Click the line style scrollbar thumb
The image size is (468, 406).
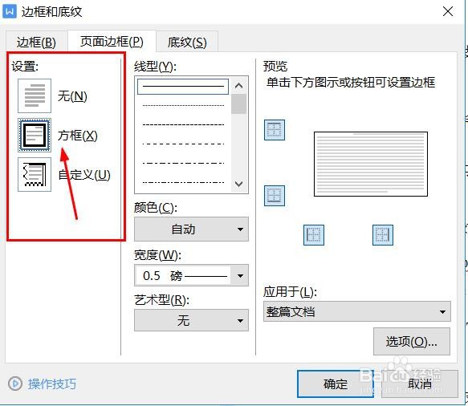(x=238, y=104)
